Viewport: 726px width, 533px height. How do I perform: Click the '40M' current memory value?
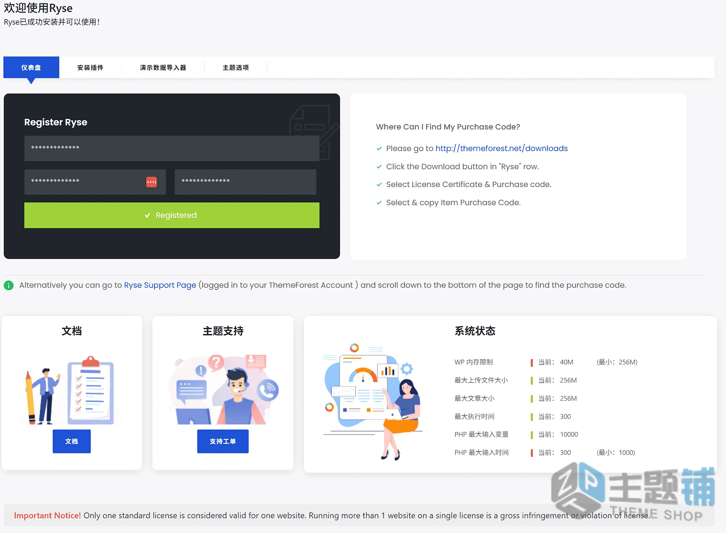tap(566, 362)
